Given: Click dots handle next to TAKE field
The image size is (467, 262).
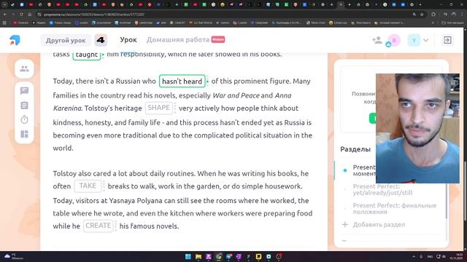Looking at the screenshot, I should tap(104, 186).
